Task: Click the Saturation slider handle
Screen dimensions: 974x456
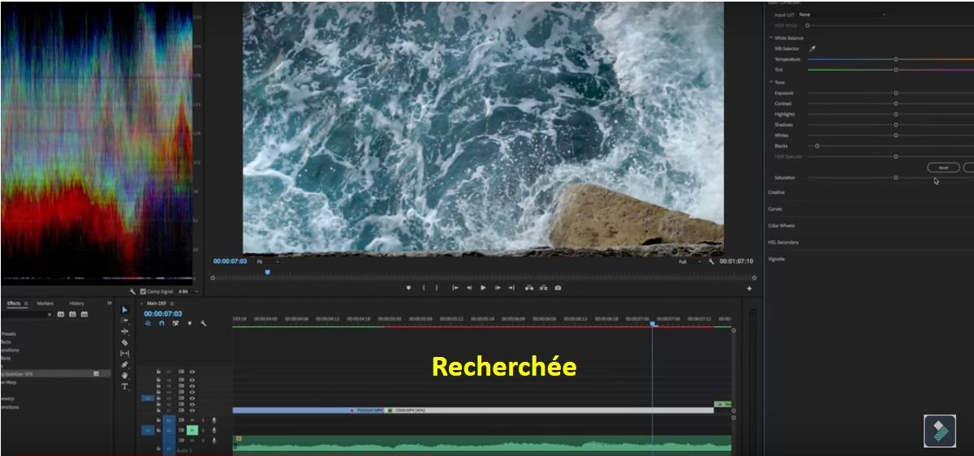Action: click(x=896, y=178)
